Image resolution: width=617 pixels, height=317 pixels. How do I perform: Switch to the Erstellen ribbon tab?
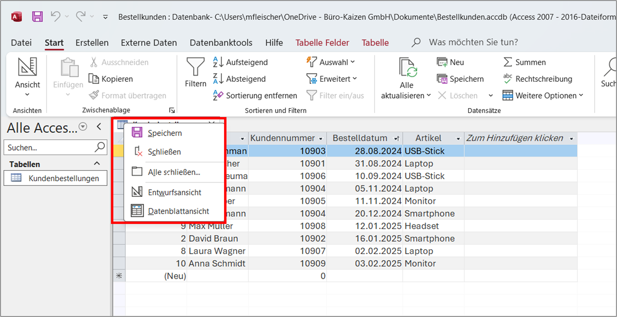click(92, 42)
